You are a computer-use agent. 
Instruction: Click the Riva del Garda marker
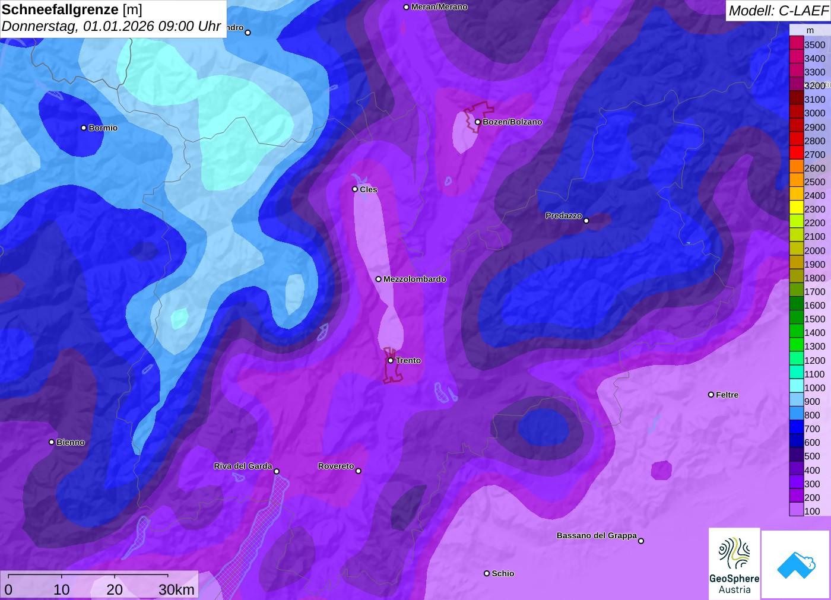pos(277,472)
